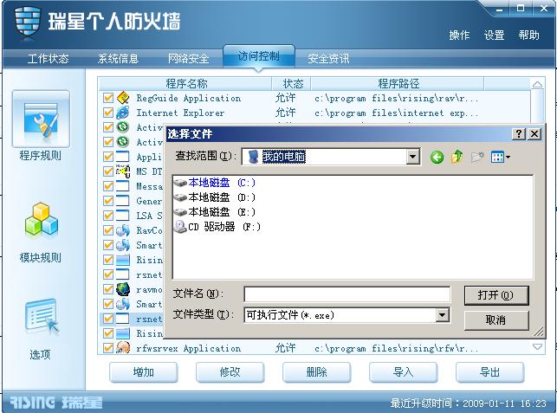Switch to the 访问控制 tab
Viewport: 557px width, 413px height.
pyautogui.click(x=259, y=56)
